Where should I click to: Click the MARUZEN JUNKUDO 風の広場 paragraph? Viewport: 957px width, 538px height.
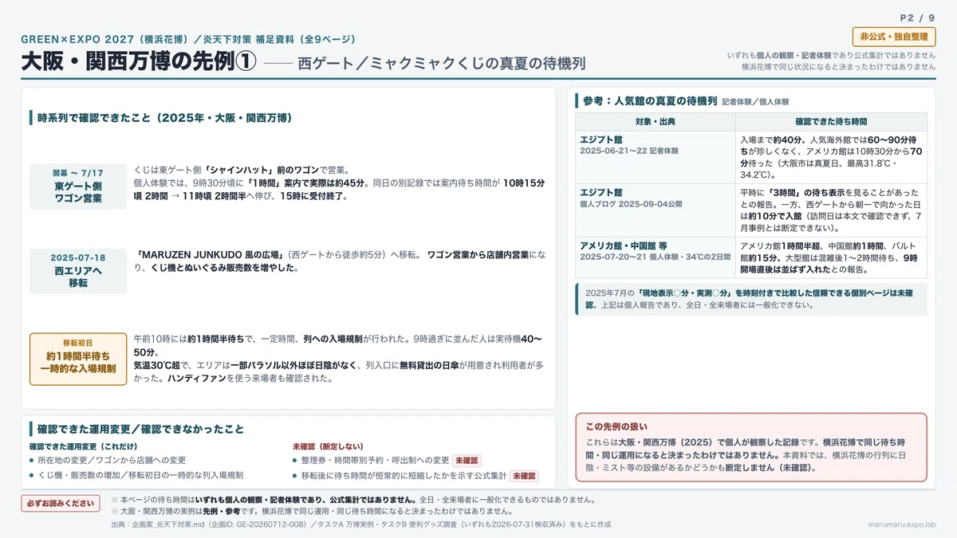[340, 261]
